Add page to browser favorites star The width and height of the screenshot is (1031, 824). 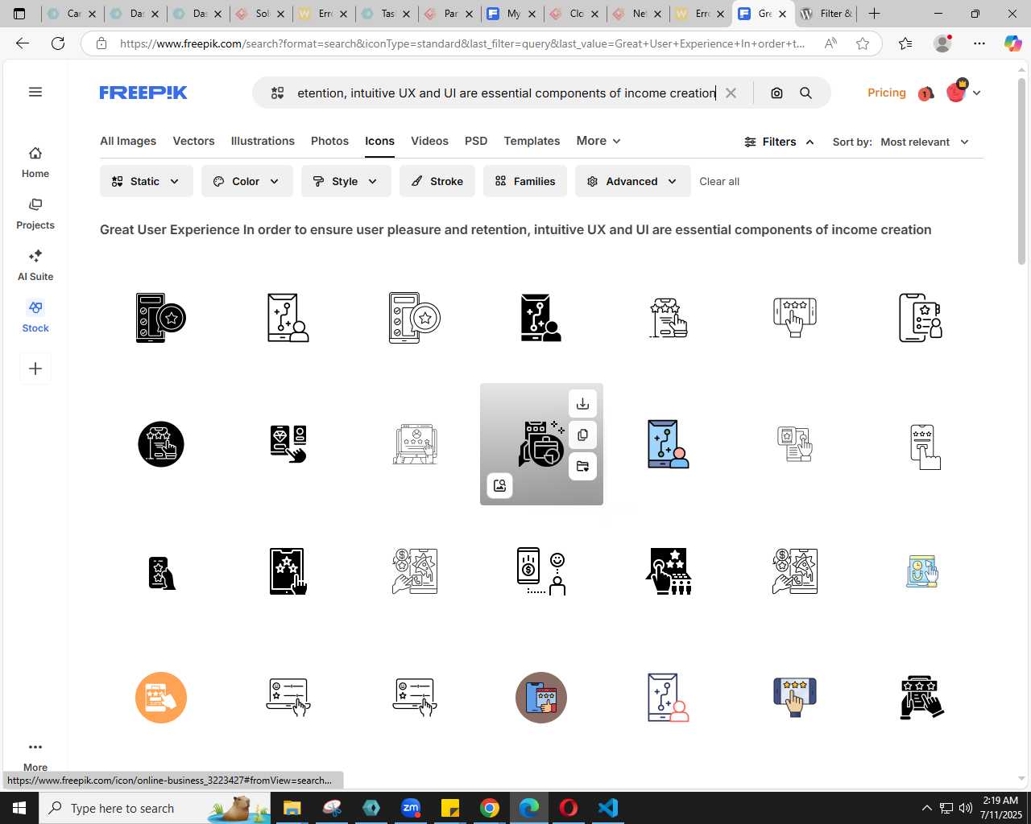(x=863, y=43)
